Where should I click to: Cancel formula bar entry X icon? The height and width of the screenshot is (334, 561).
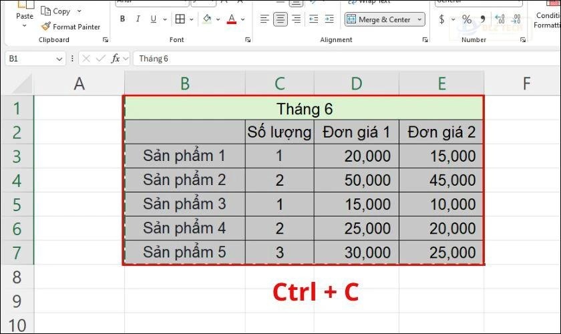pyautogui.click(x=86, y=58)
